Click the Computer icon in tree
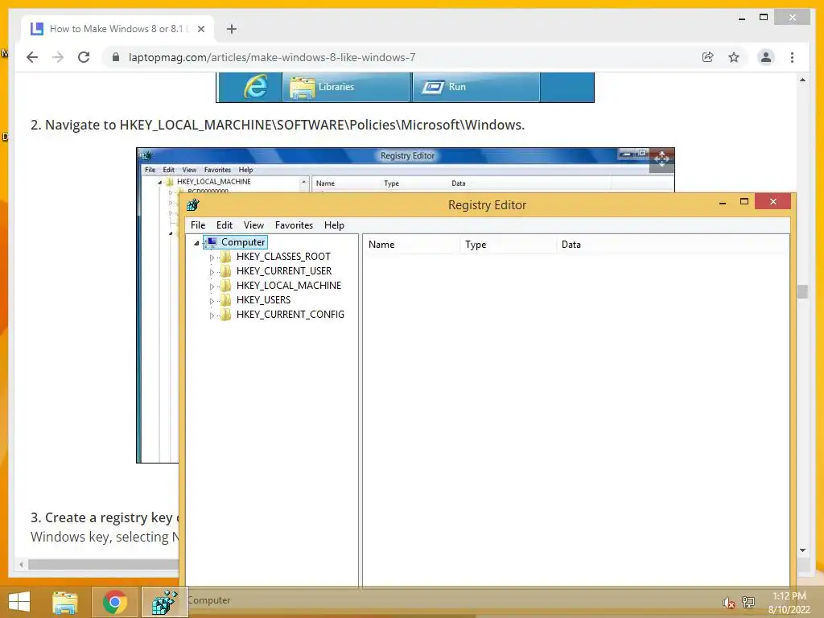 click(x=212, y=242)
